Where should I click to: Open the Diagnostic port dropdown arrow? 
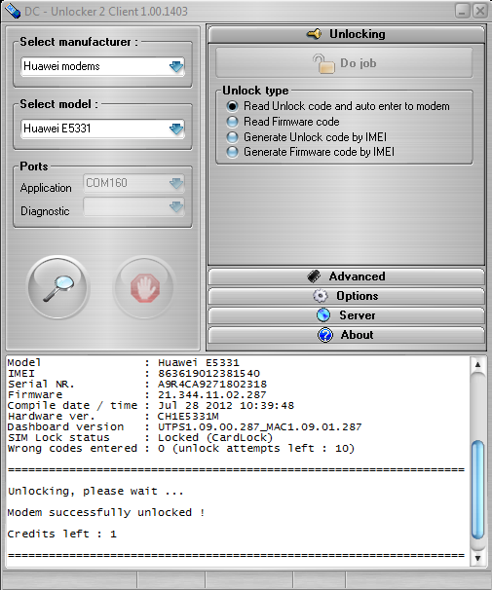(x=175, y=206)
